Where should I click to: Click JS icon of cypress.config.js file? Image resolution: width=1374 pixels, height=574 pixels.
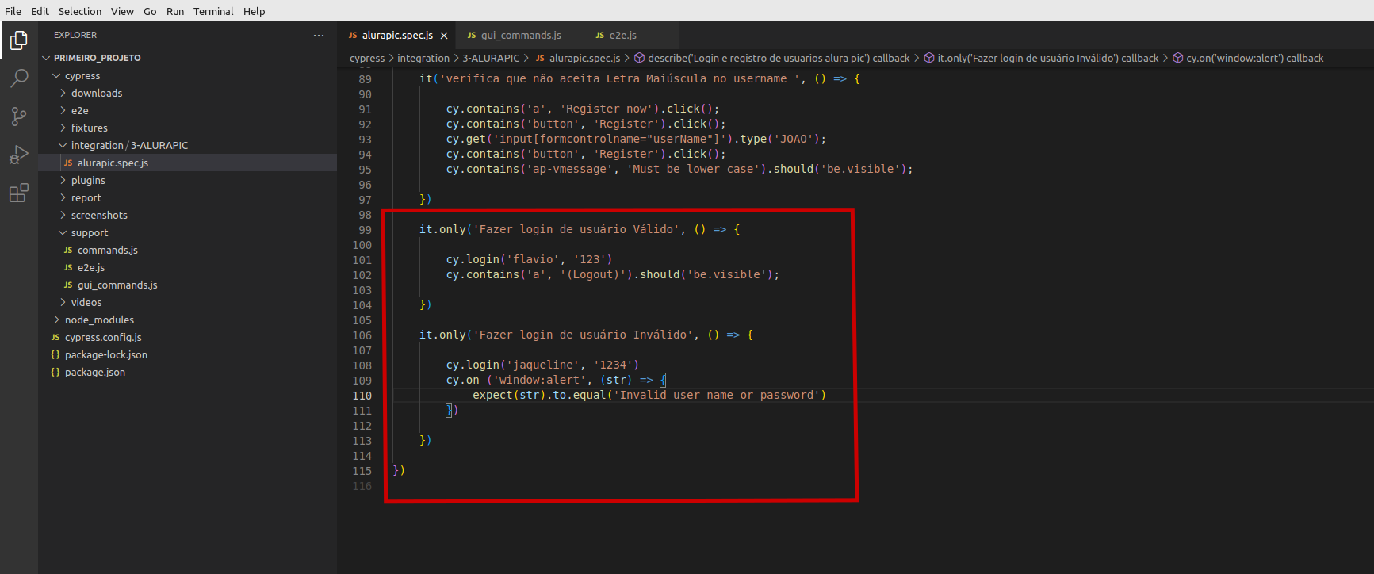pos(55,338)
